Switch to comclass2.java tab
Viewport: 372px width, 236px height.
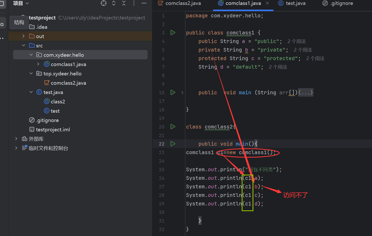click(x=183, y=3)
